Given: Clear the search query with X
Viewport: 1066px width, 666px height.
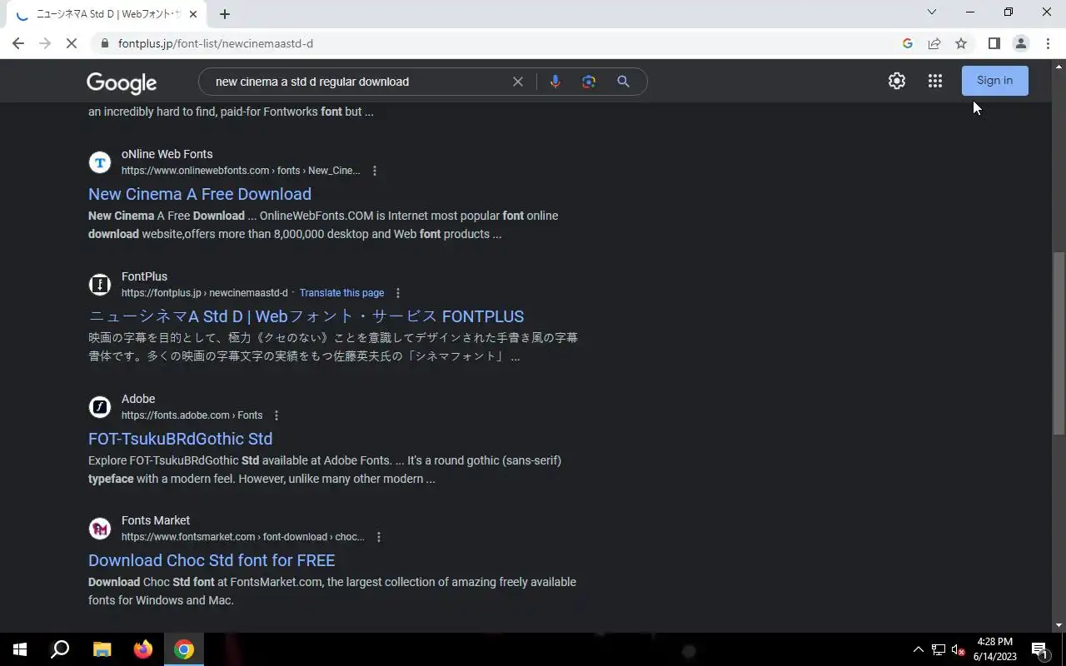Looking at the screenshot, I should tap(518, 82).
